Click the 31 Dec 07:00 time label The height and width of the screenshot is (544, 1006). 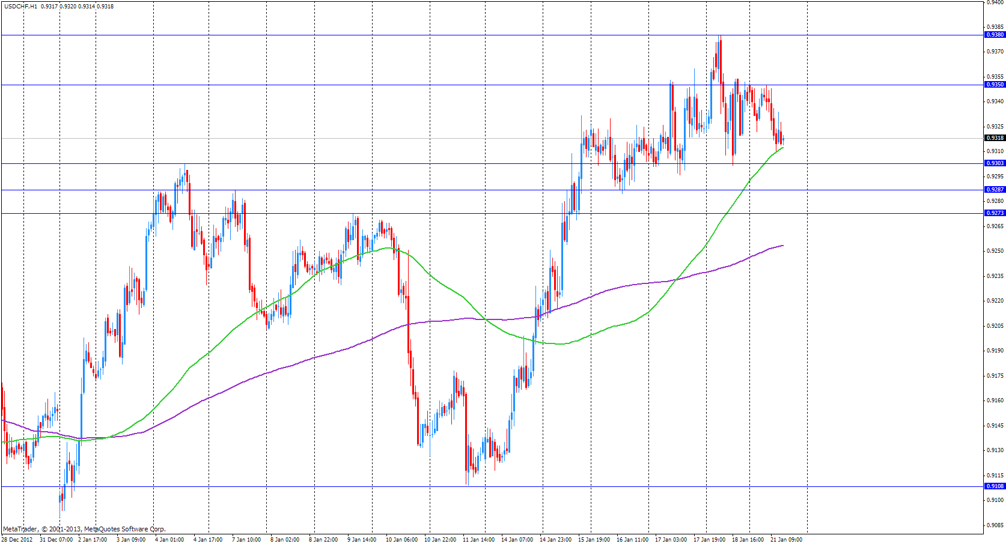tap(56, 540)
